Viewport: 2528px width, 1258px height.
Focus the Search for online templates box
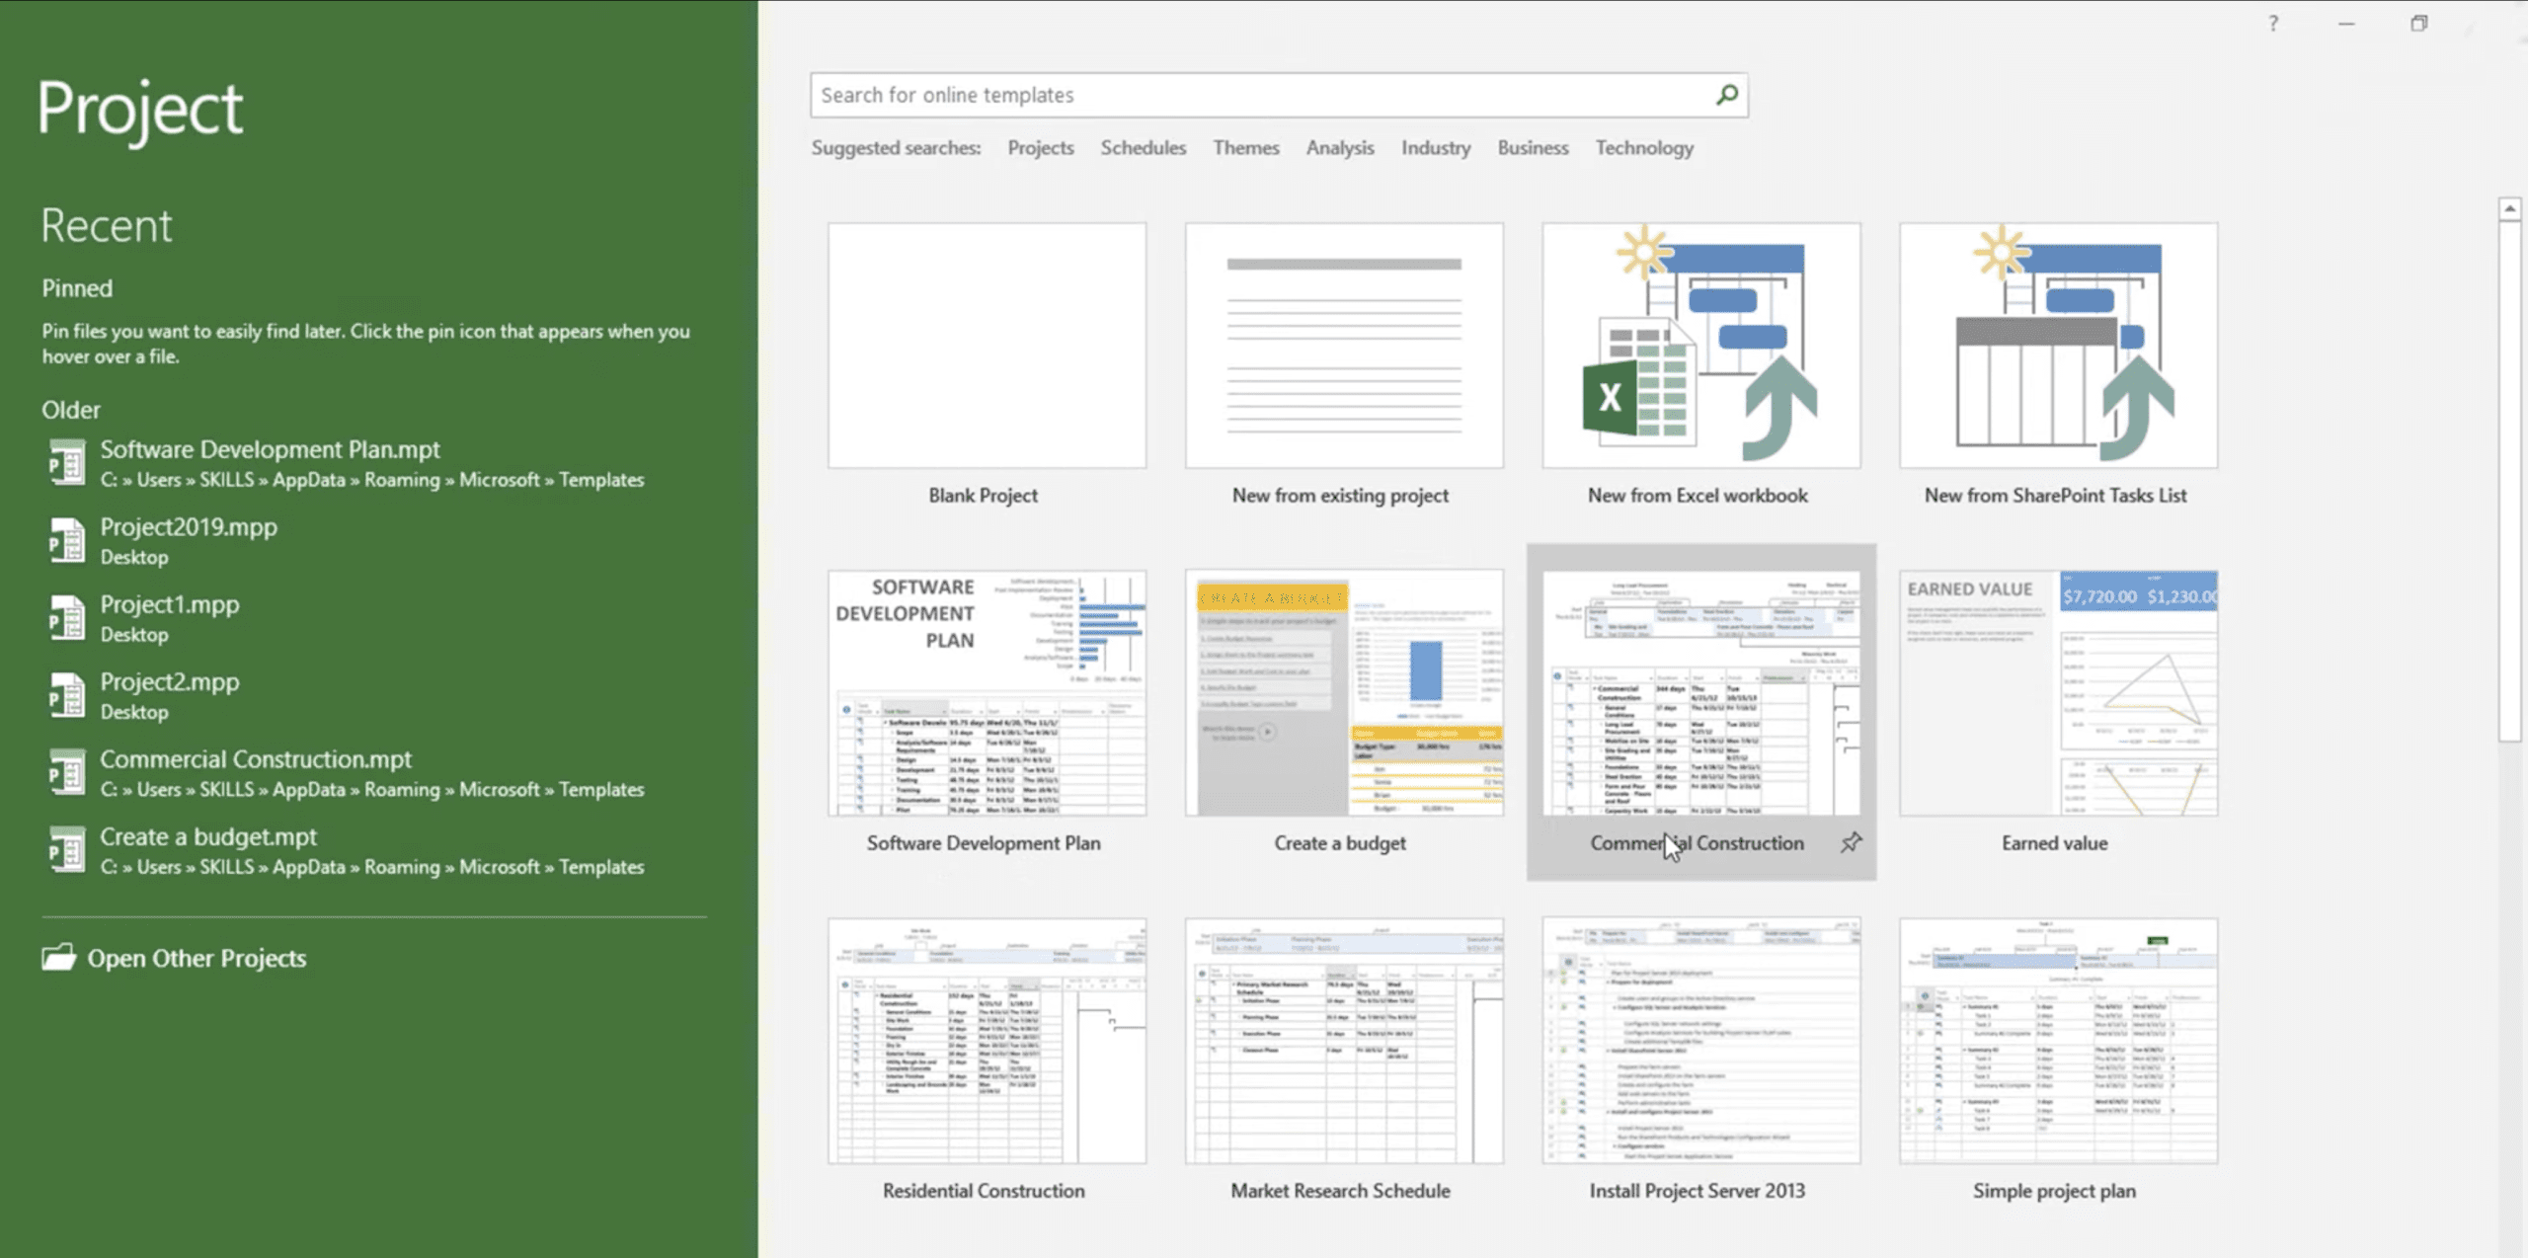[x=1254, y=95]
